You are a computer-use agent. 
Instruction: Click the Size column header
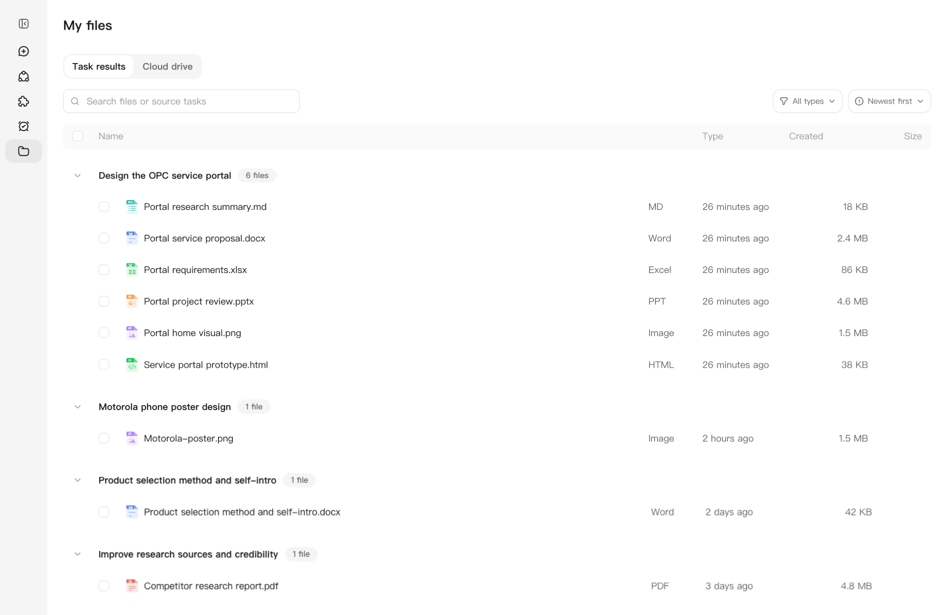click(913, 136)
